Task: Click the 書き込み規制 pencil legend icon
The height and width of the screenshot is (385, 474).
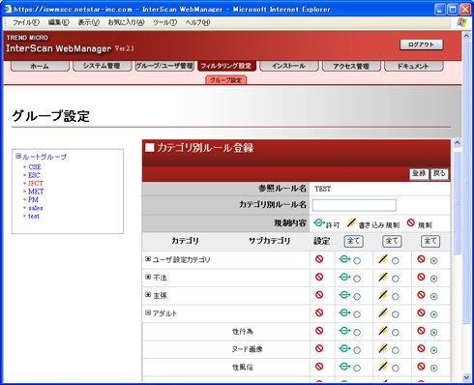Action: (x=351, y=222)
